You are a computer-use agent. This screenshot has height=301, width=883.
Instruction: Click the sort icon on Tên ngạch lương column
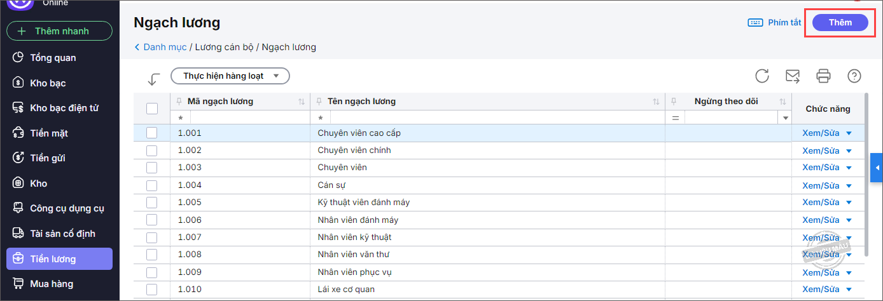click(656, 102)
